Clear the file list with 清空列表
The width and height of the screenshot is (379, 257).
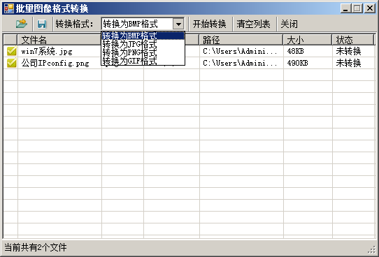pyautogui.click(x=253, y=24)
